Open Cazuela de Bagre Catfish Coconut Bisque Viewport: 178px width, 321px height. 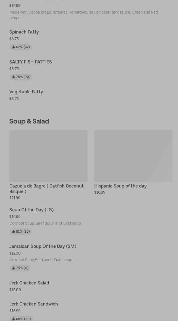(46, 189)
